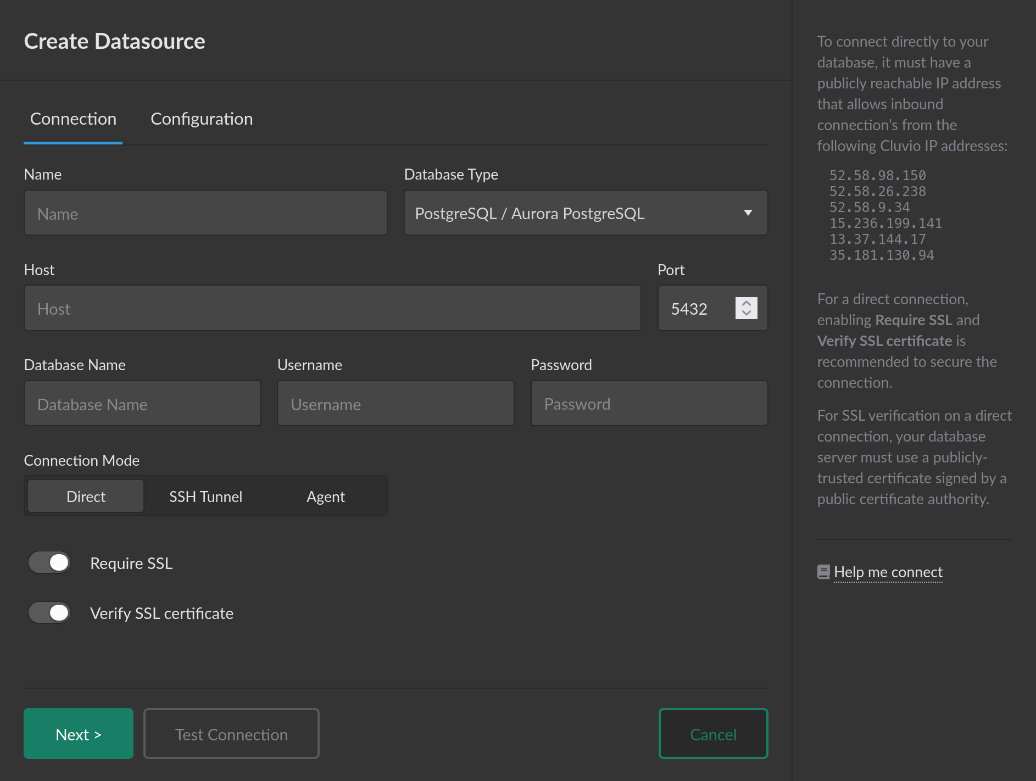Click the IP address 52.58.26.238
1036x781 pixels.
tap(877, 191)
